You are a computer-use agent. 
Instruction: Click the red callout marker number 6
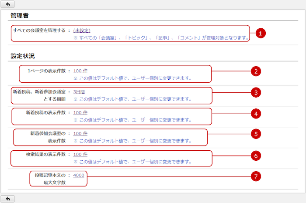(x=257, y=155)
